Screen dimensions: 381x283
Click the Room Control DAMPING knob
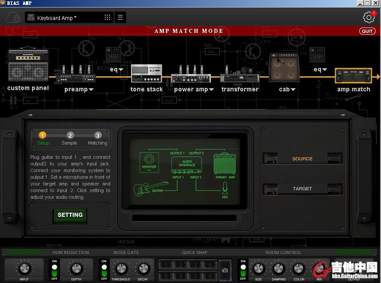pos(278,268)
